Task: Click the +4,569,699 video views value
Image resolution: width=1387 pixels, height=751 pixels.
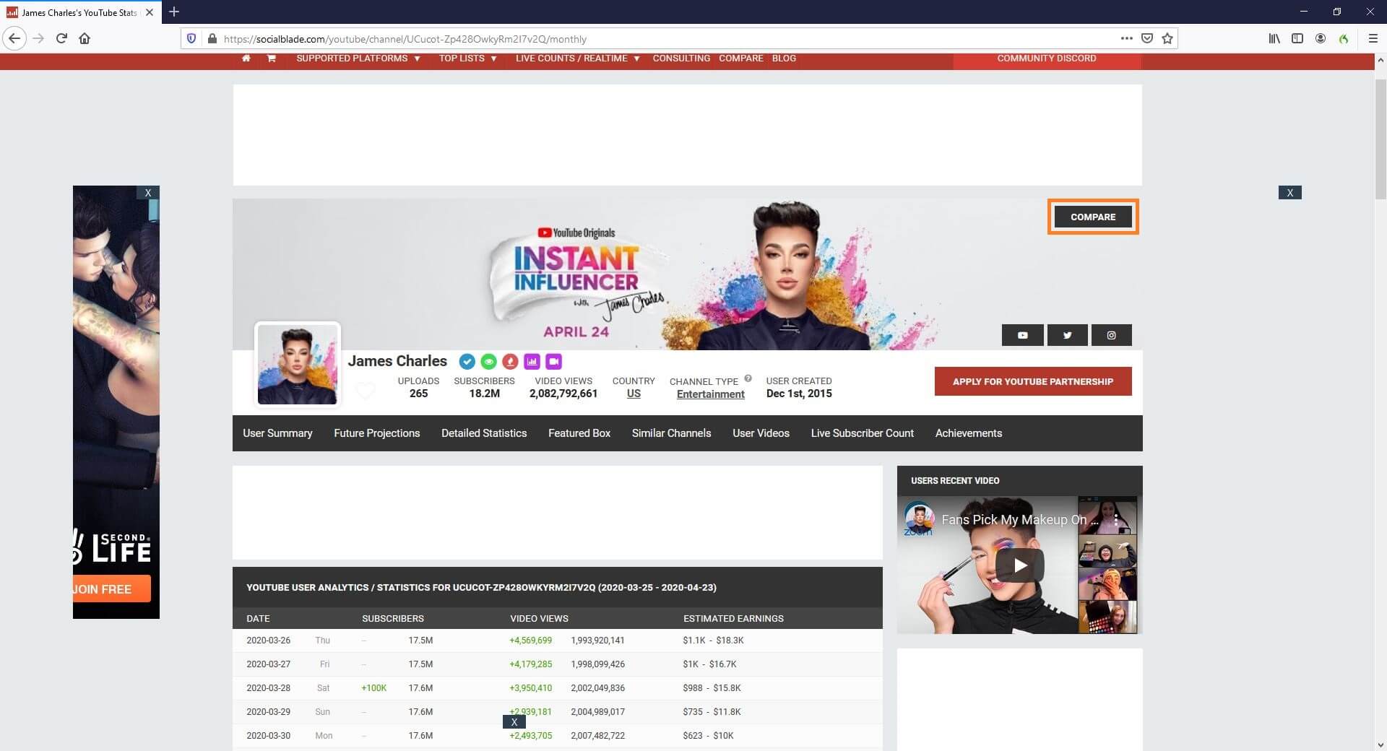Action: [x=530, y=641]
